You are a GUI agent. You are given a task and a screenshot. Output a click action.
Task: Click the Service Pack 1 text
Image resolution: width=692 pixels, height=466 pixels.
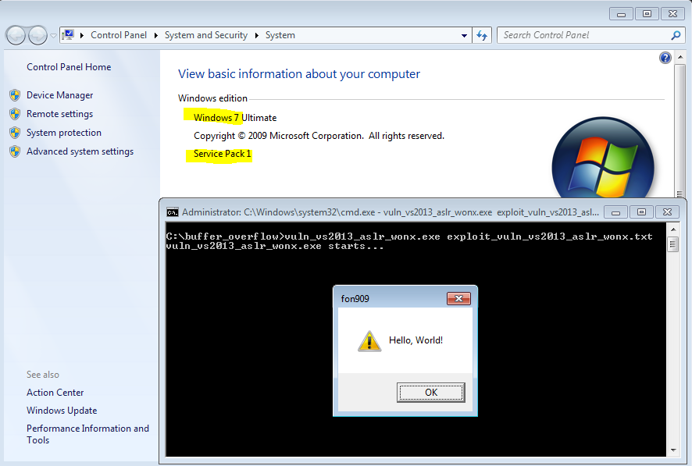[x=223, y=154]
